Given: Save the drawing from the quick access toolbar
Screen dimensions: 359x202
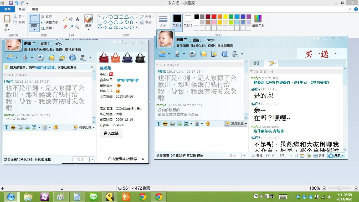Looking at the screenshot, I should pyautogui.click(x=11, y=3).
